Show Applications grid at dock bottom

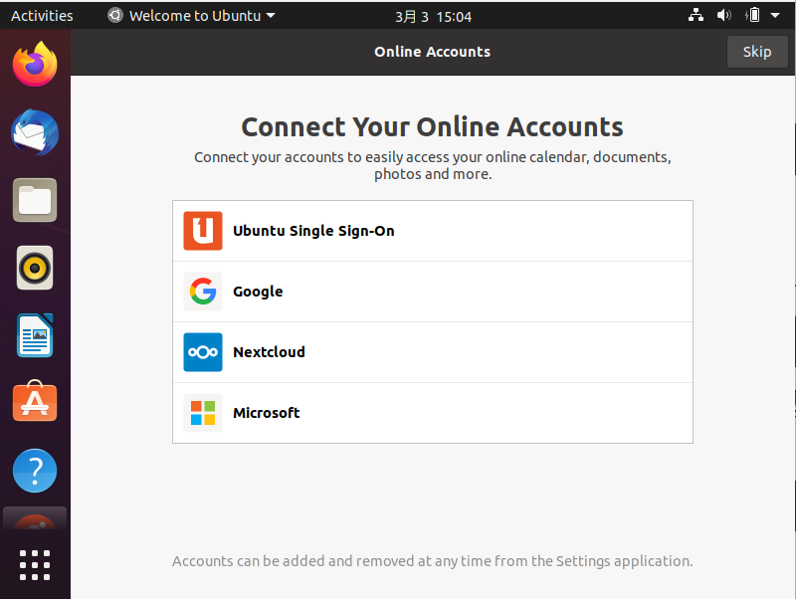(35, 565)
